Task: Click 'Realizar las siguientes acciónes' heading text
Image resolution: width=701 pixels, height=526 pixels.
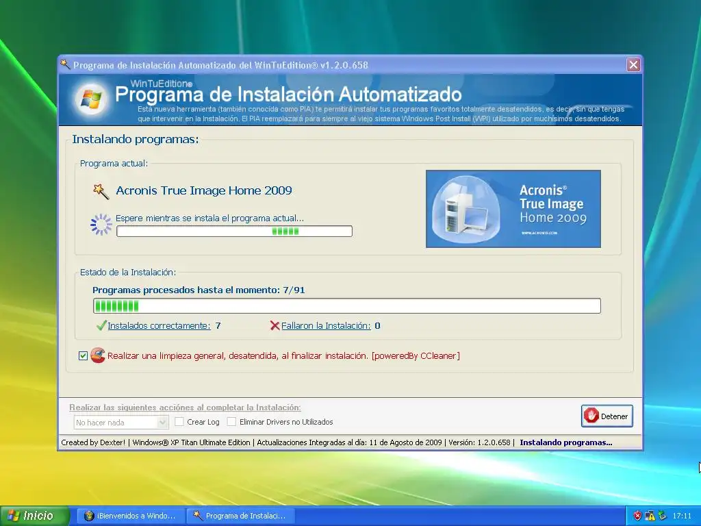Action: (185, 408)
